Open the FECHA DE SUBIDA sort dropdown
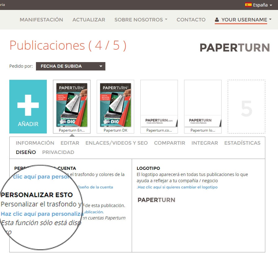 pyautogui.click(x=71, y=66)
